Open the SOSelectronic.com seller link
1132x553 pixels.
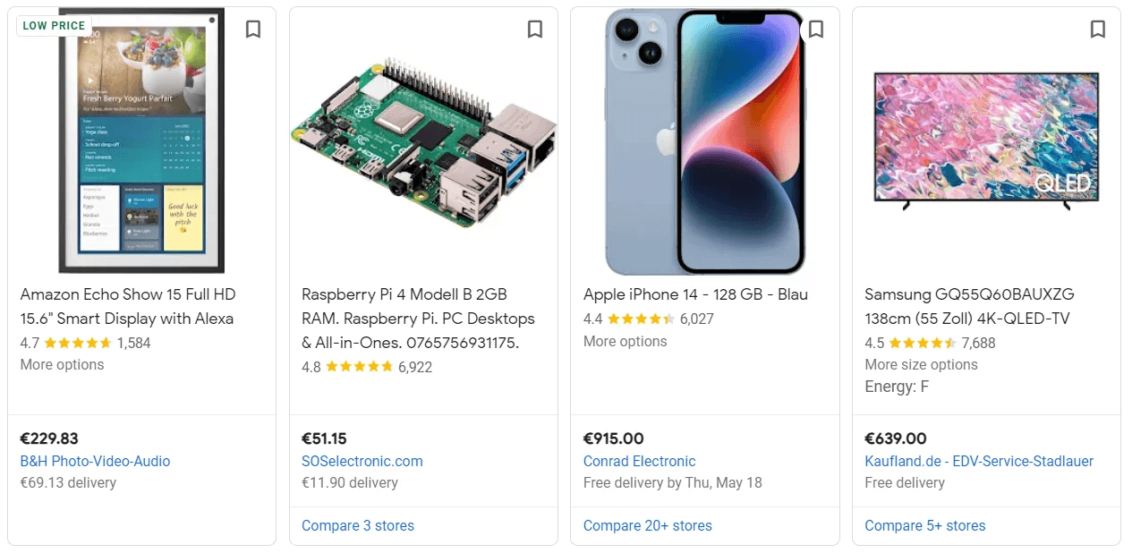point(363,461)
